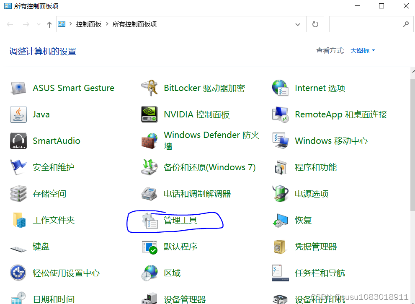Click the 所有控制面板项 breadcrumb segment
This screenshot has height=304, width=415.
pos(134,24)
